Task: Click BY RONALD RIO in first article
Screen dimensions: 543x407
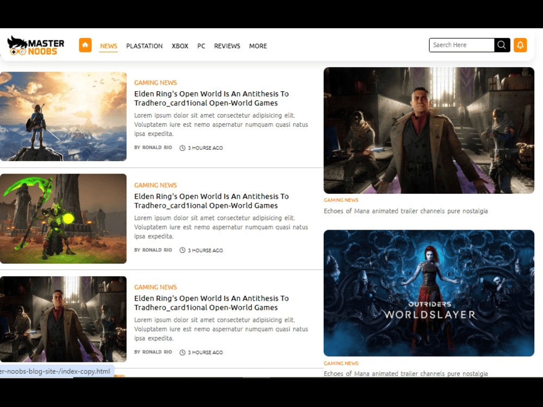Action: pos(153,148)
